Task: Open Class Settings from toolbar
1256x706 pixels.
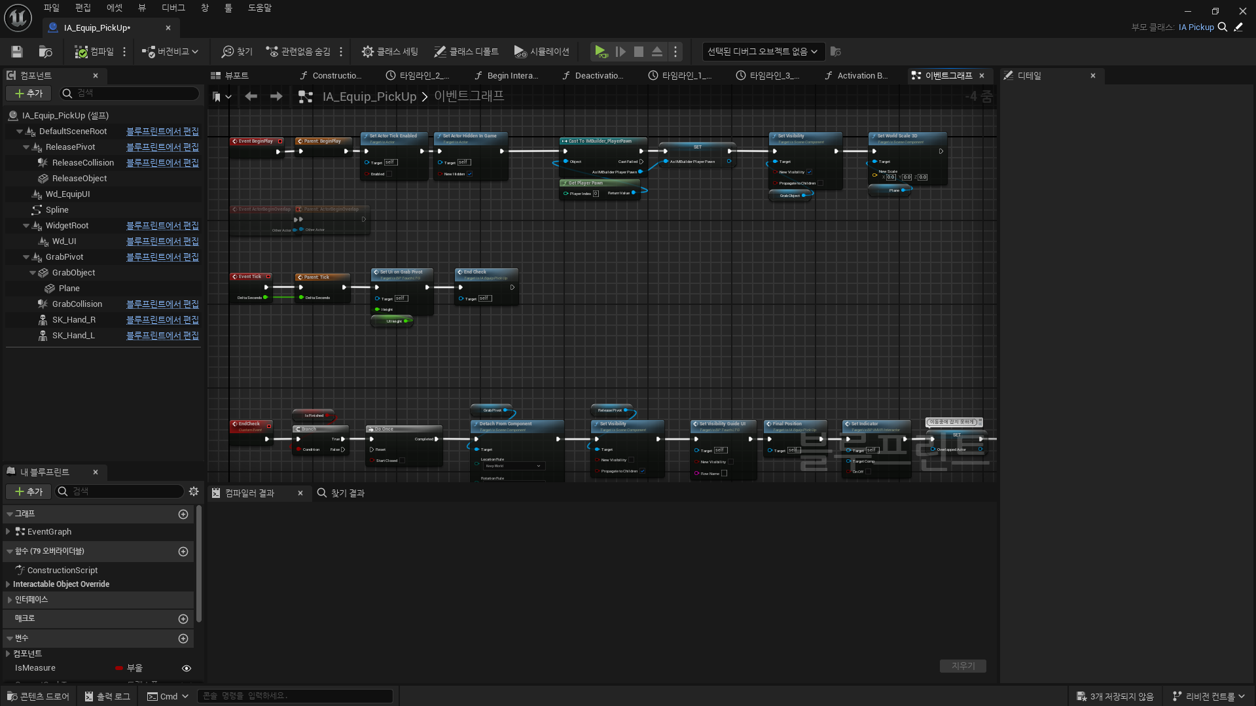Action: 390,52
